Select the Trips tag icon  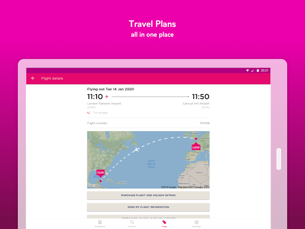[x=164, y=222]
